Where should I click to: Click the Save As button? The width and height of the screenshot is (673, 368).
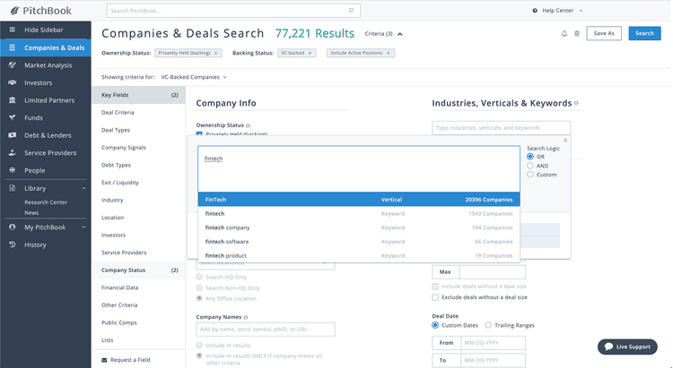(604, 33)
